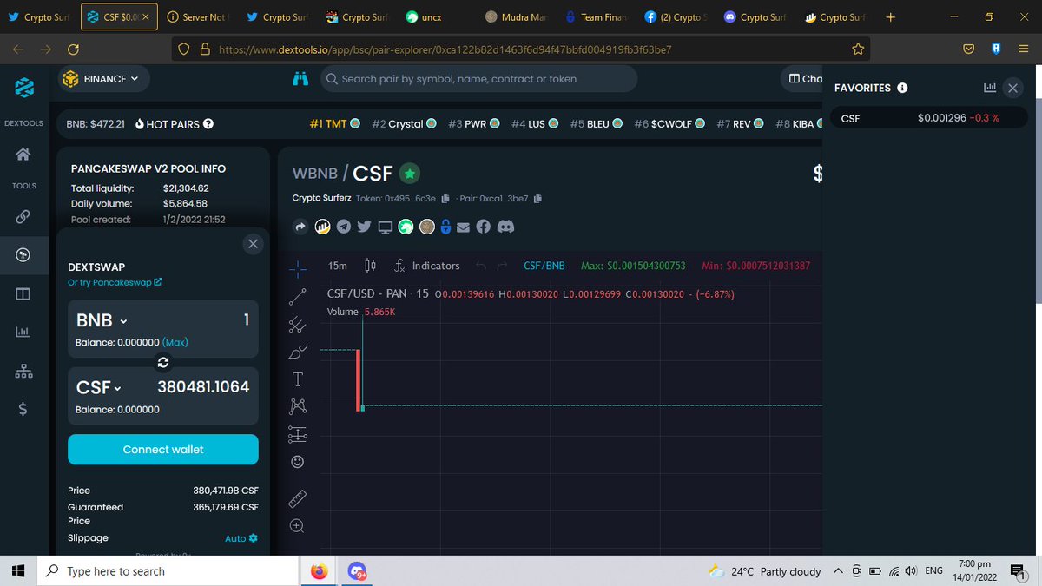
Task: Open the Twitter link icon for CSF
Action: click(364, 227)
